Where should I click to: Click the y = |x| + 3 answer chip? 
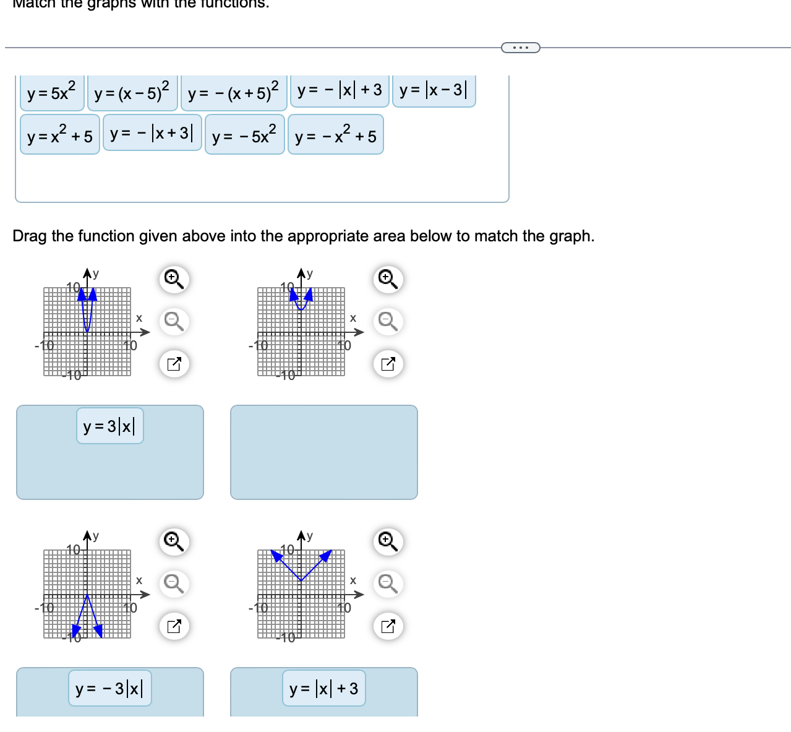point(323,688)
